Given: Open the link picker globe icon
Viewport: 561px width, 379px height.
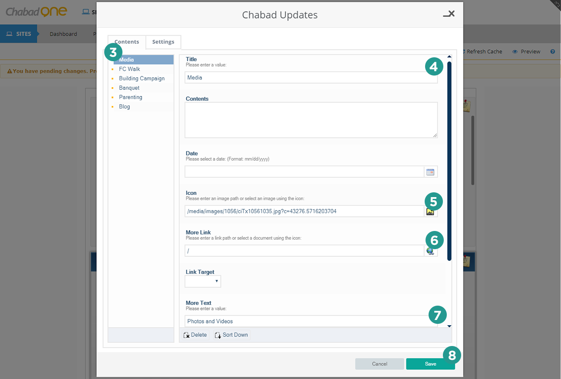Looking at the screenshot, I should [x=430, y=251].
